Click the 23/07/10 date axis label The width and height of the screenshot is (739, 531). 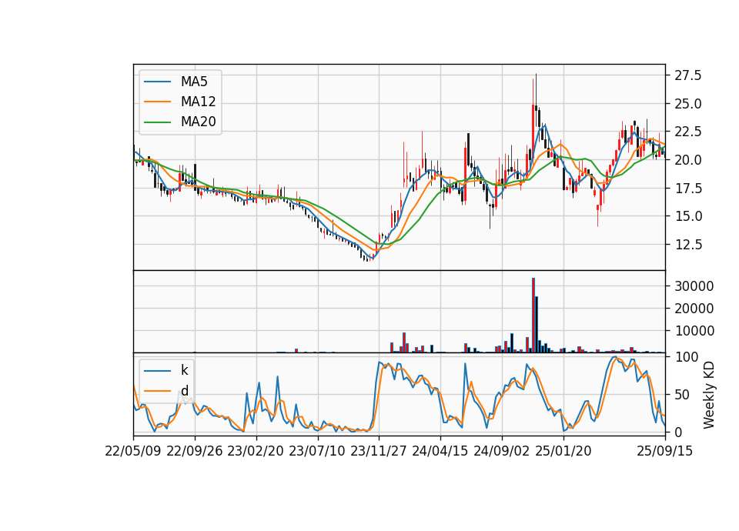coord(317,451)
